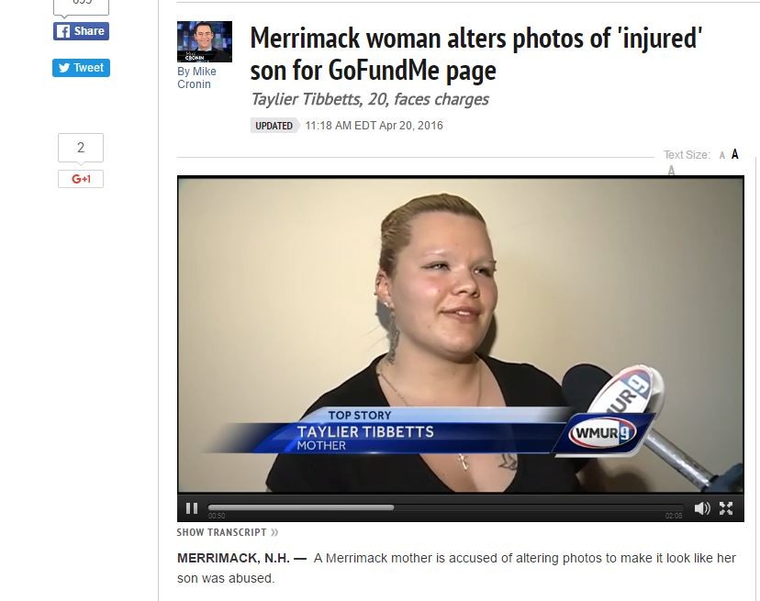The image size is (760, 601).
Task: Expand the Show Transcript section
Action: tap(228, 532)
